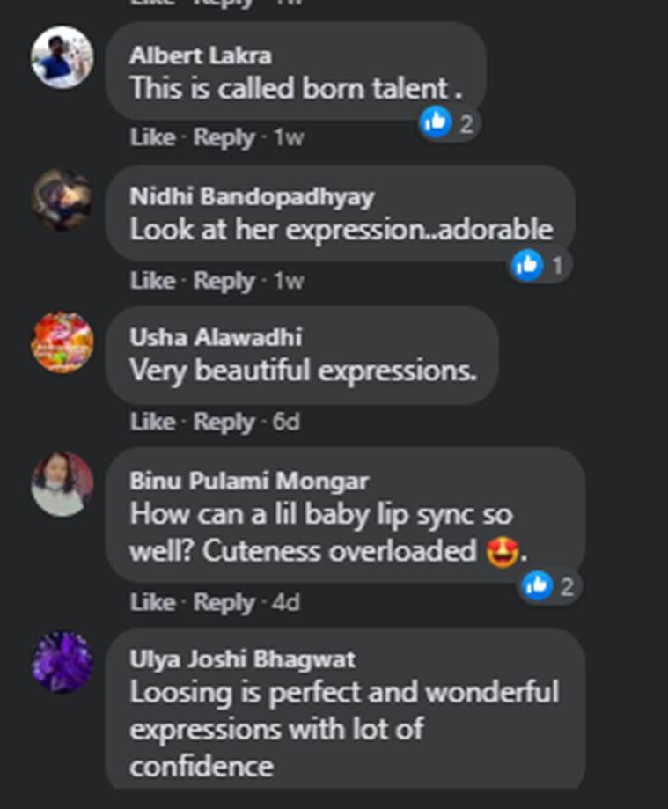Reply to Albert Lakra's comment
This screenshot has width=668, height=809.
click(x=224, y=138)
